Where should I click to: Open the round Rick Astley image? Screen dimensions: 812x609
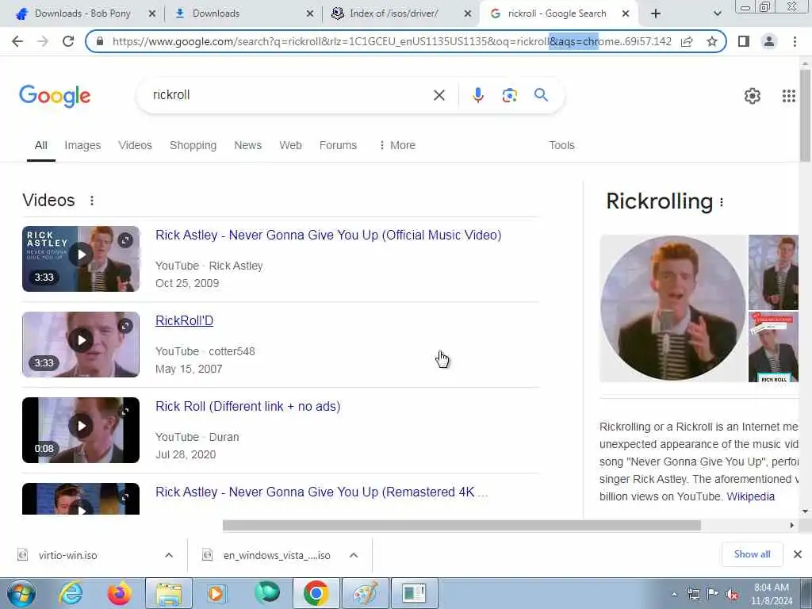(672, 308)
